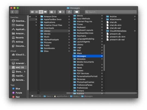The image size is (147, 110).
Task: Select the LaunchAgents folder
Action: point(88,42)
